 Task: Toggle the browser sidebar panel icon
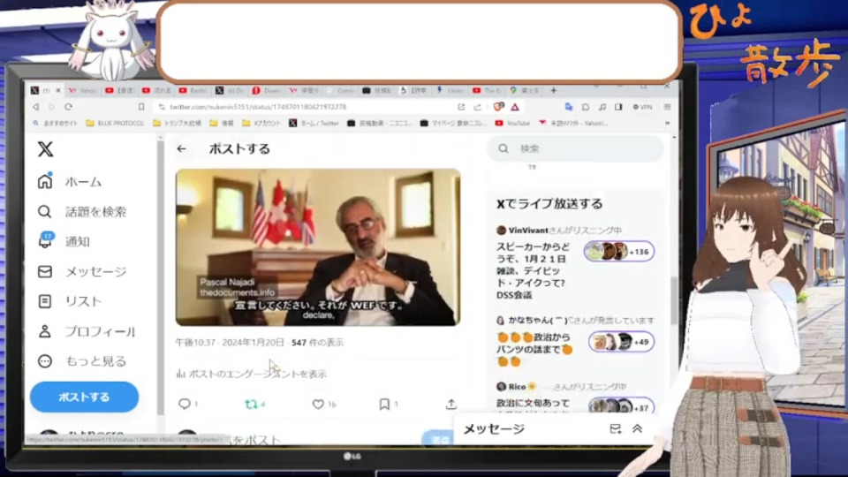618,107
